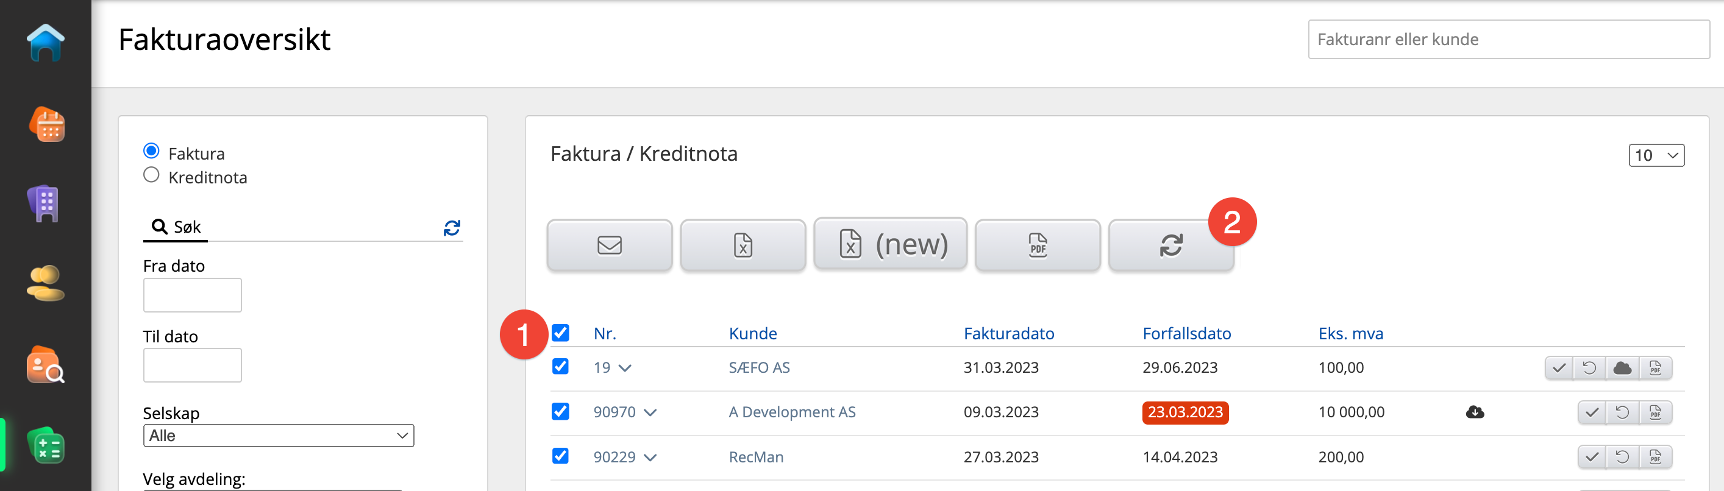Expand invoice 19 row chevron
Image resolution: width=1724 pixels, height=491 pixels.
pos(625,368)
